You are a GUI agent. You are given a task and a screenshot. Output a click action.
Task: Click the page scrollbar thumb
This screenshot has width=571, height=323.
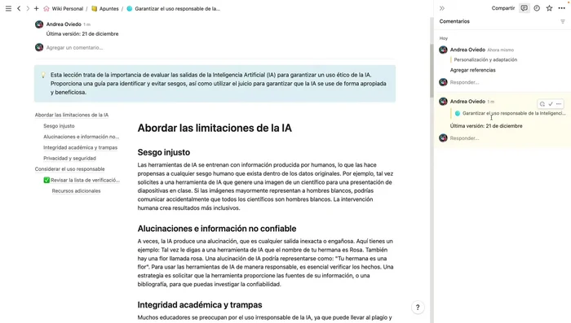click(432, 71)
